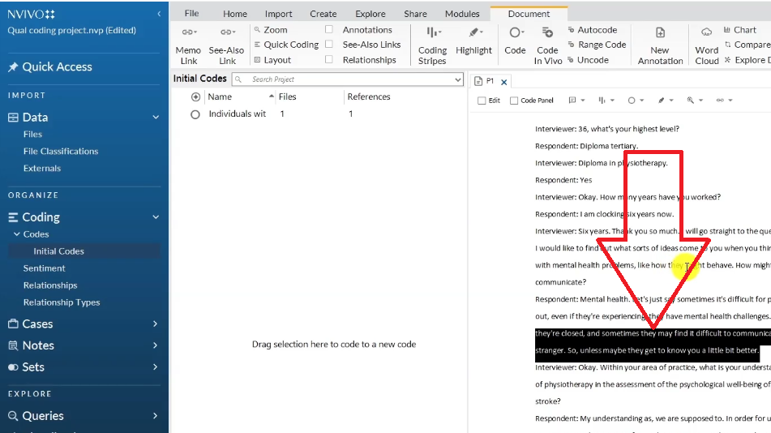
Task: Switch to the Import tab
Action: pyautogui.click(x=279, y=14)
